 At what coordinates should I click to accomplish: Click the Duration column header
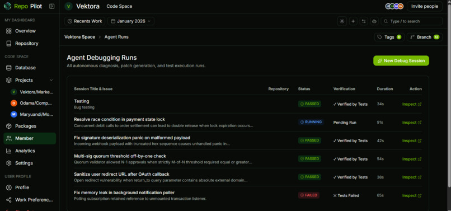tap(385, 89)
